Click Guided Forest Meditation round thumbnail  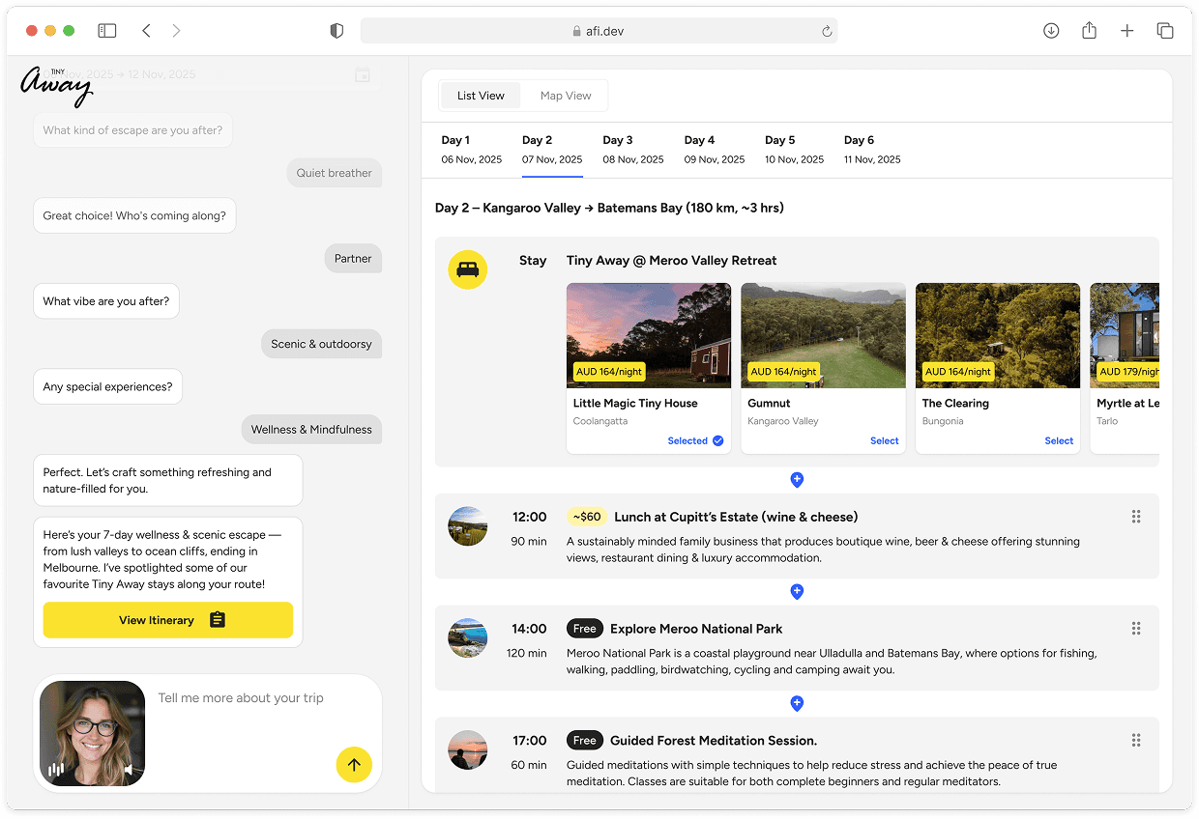(467, 750)
